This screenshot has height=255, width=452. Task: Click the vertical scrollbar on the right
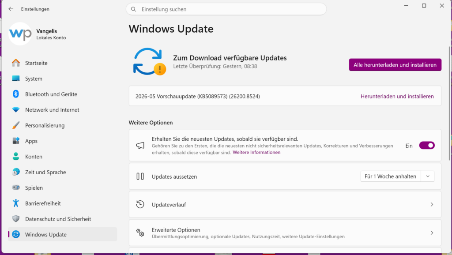(x=449, y=103)
